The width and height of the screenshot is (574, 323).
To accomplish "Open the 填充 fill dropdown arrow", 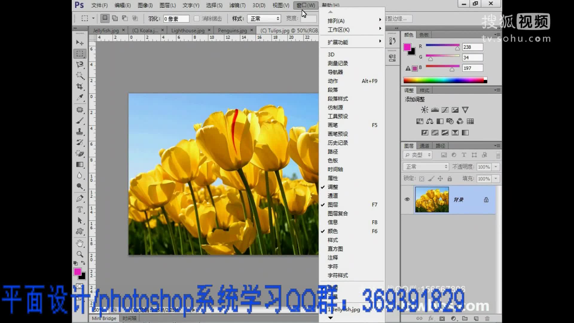I will [496, 179].
